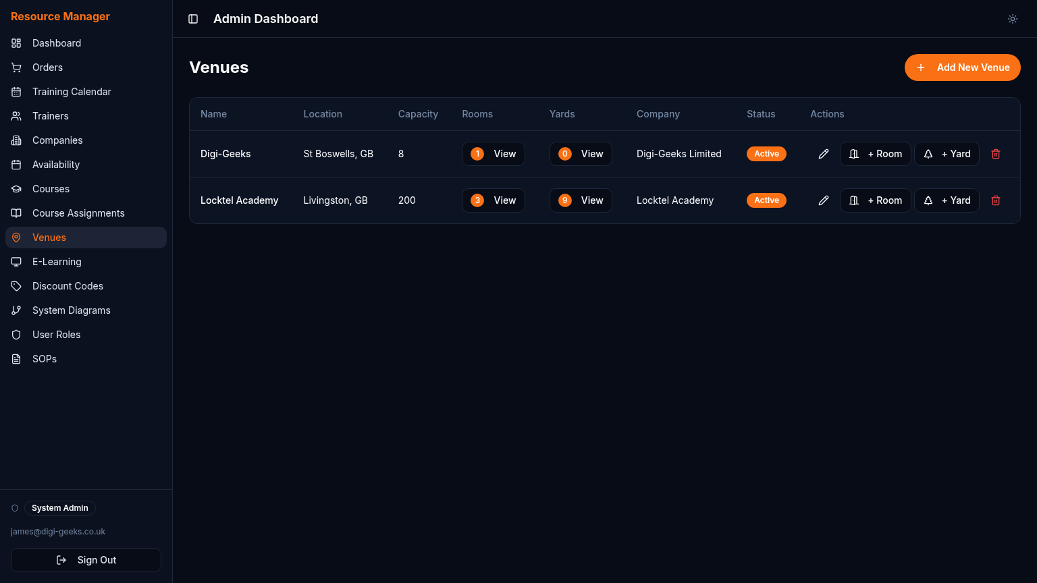Image resolution: width=1037 pixels, height=583 pixels.
Task: Click the User Roles shield icon
Action: click(16, 335)
